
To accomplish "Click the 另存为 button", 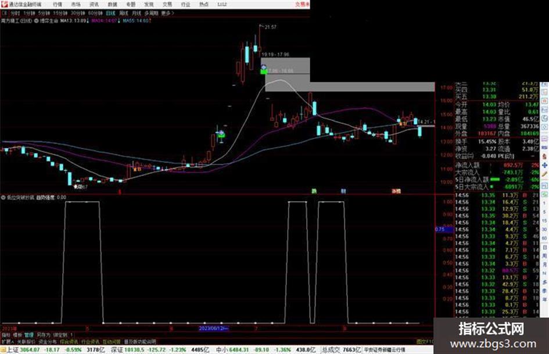I will point(44,335).
